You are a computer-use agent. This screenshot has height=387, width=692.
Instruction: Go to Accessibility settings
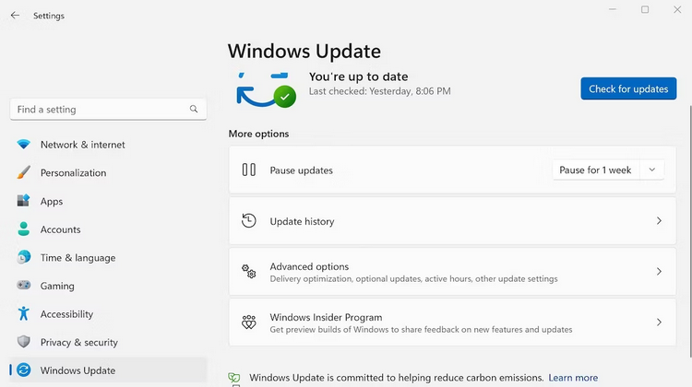point(108,314)
